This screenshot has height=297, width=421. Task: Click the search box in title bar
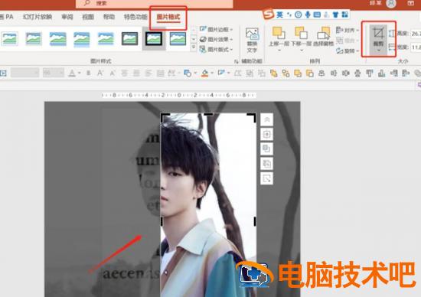(155, 4)
